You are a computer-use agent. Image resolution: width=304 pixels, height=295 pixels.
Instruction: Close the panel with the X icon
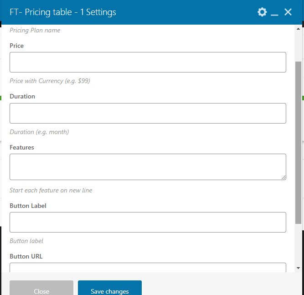click(288, 12)
